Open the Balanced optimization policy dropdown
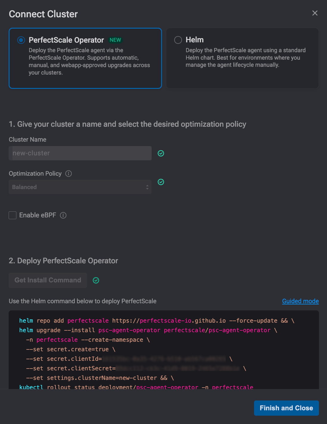Viewport: 327px width, 424px height. (x=80, y=187)
